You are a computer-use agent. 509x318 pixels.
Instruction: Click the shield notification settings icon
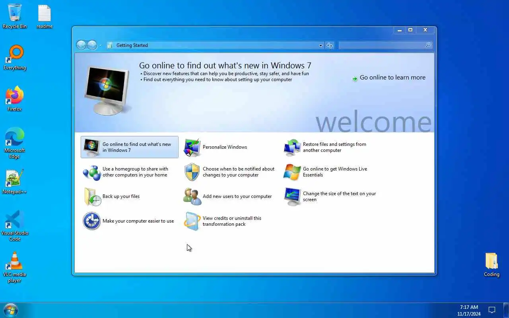[192, 172]
